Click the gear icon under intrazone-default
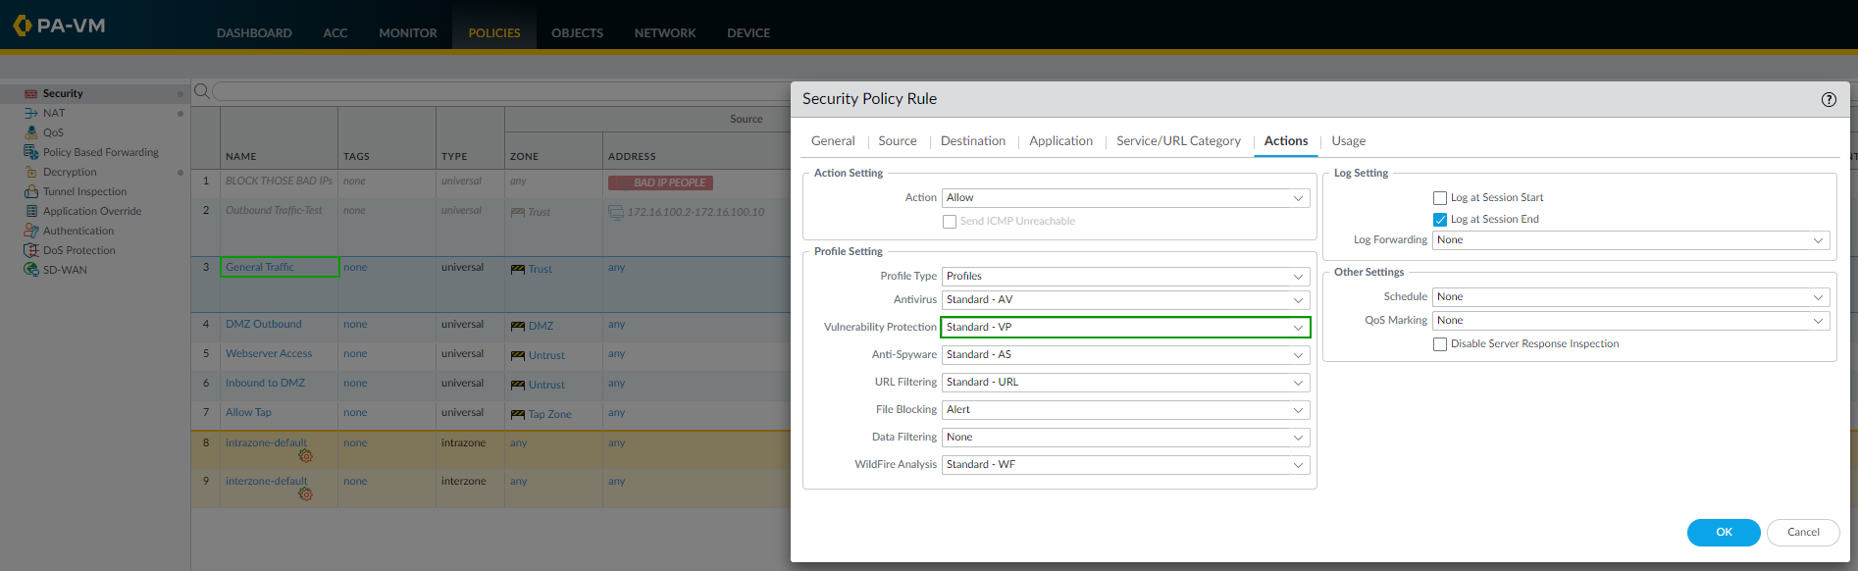This screenshot has height=571, width=1858. coord(305,456)
